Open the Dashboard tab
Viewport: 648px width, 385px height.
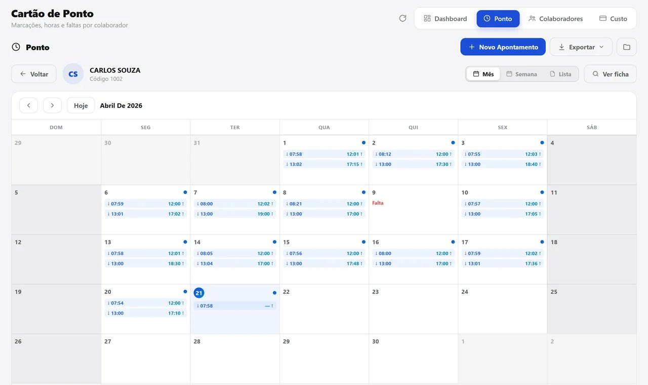pyautogui.click(x=445, y=19)
